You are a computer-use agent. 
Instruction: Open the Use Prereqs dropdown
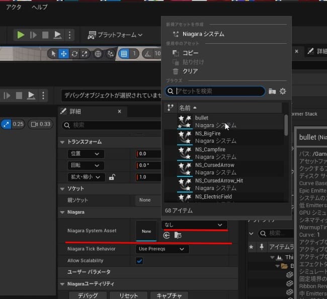coord(162,249)
